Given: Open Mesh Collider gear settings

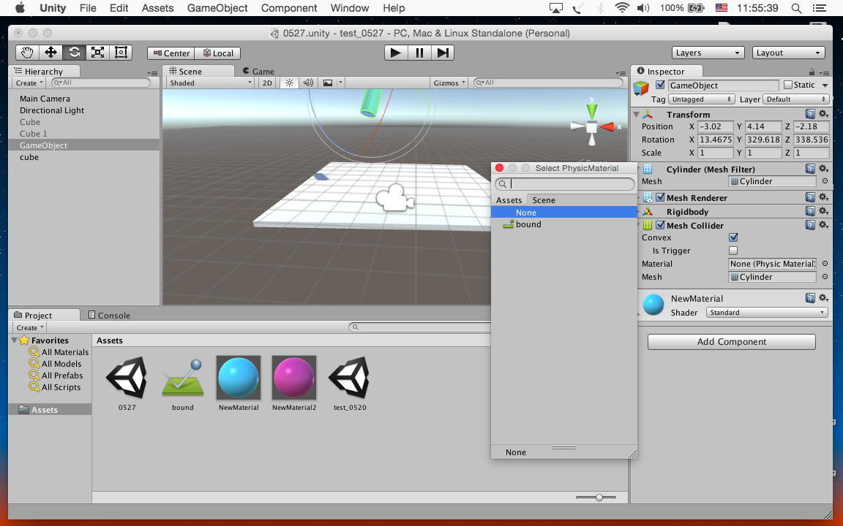Looking at the screenshot, I should coord(823,226).
